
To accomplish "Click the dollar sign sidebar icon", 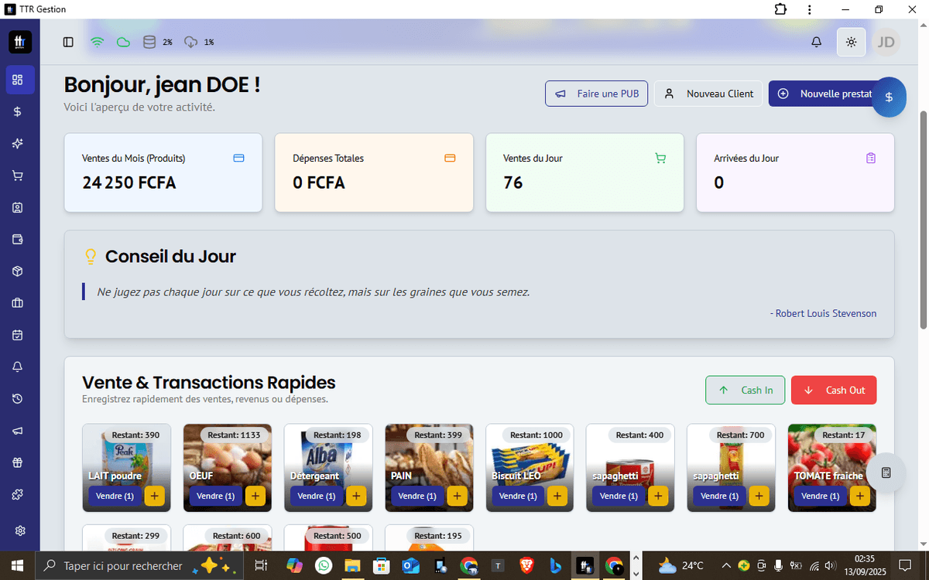I will click(18, 111).
